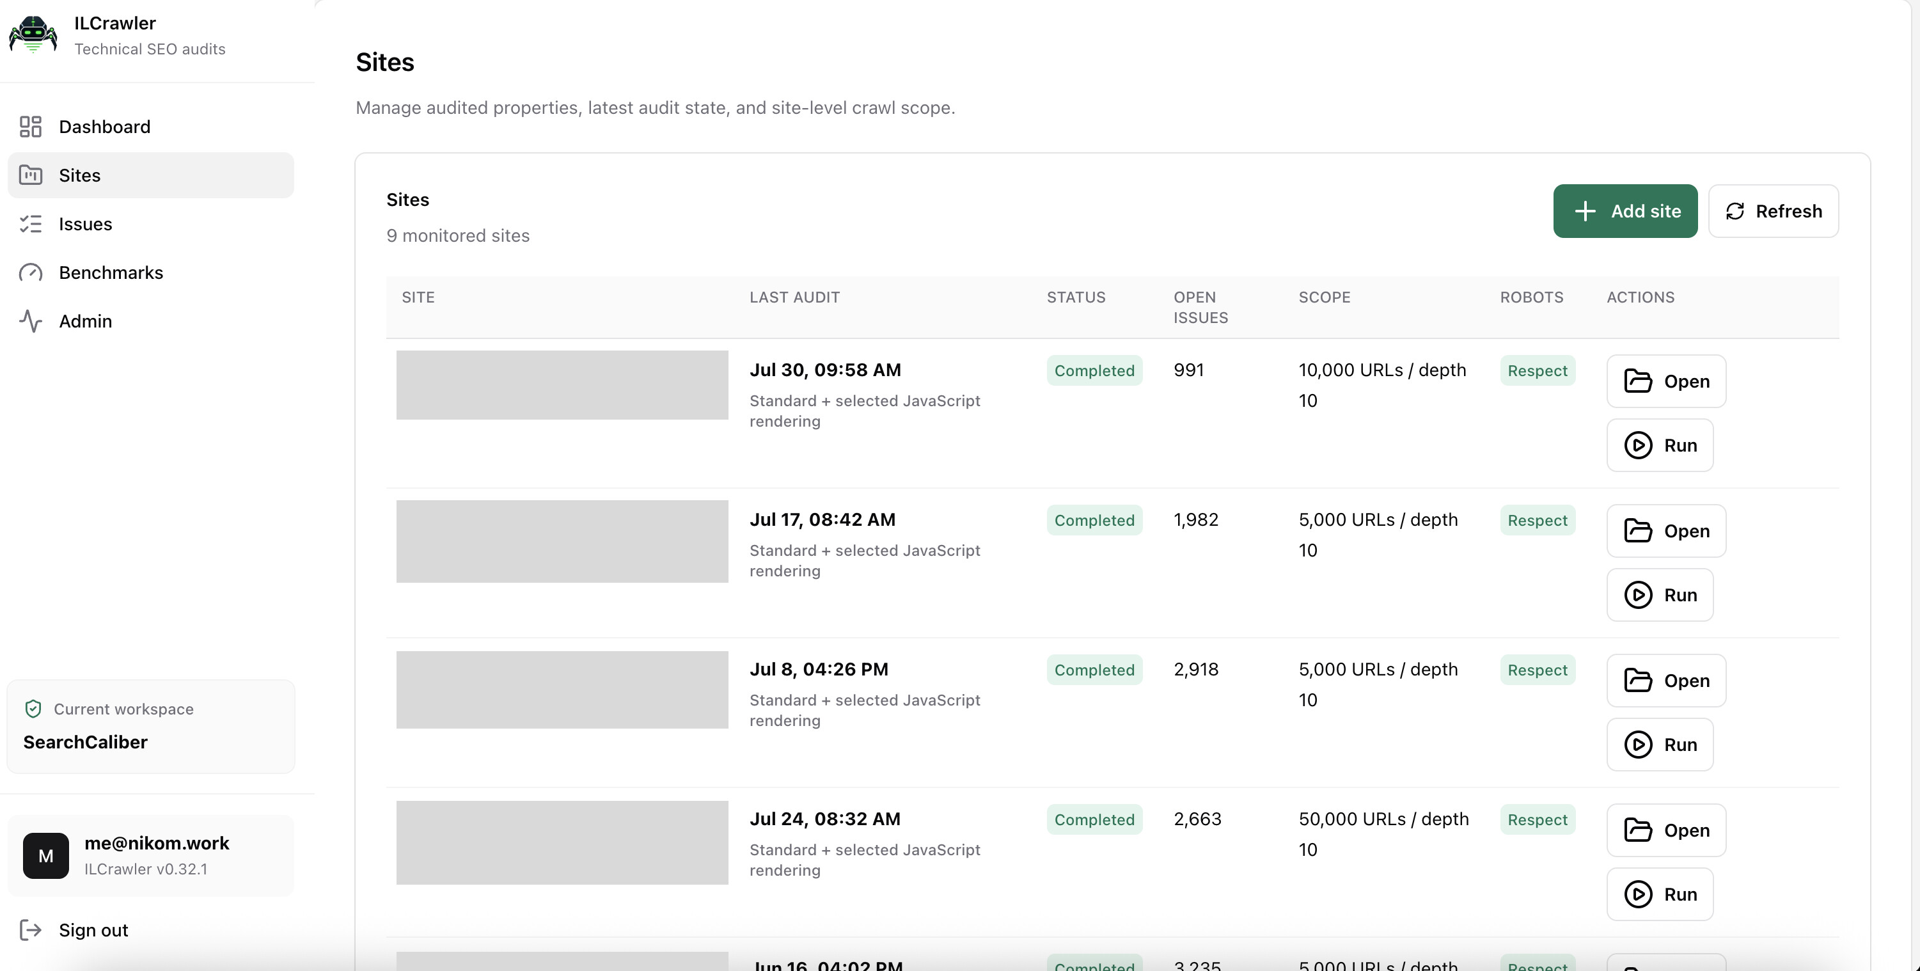This screenshot has height=971, width=1920.
Task: Go to the Issues section
Action: click(150, 224)
